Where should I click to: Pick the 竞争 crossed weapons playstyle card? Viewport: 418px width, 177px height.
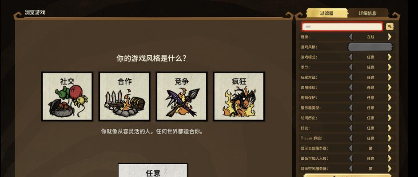182,96
